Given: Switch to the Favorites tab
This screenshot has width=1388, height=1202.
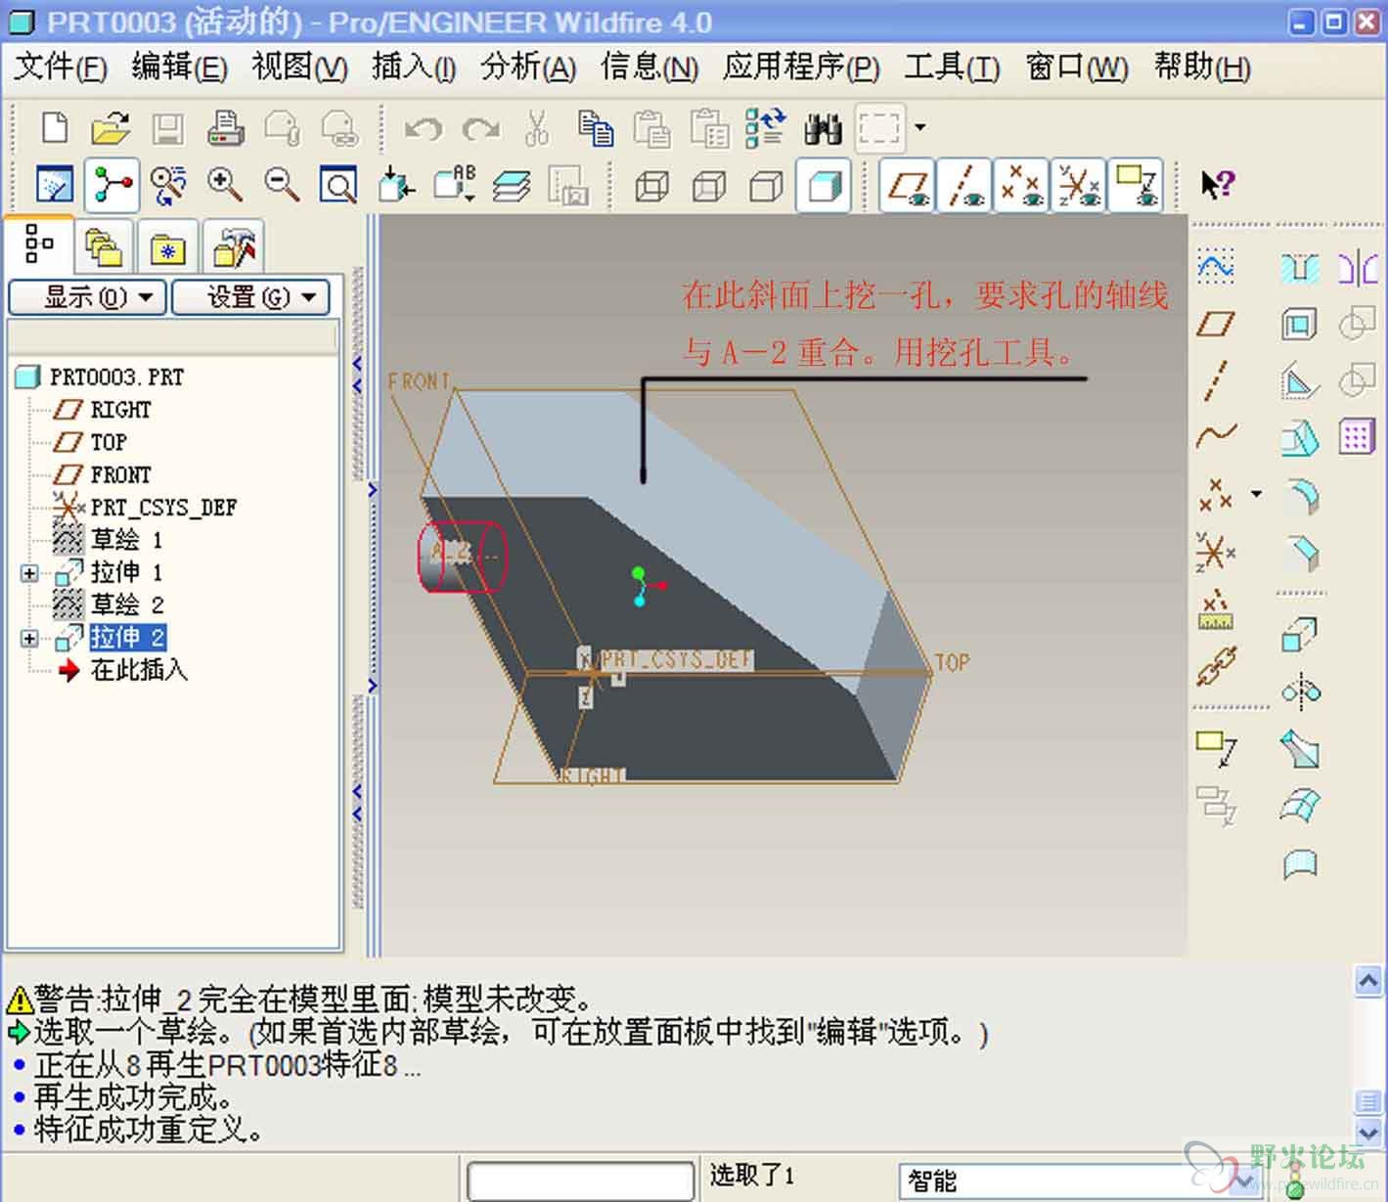Looking at the screenshot, I should [x=169, y=246].
